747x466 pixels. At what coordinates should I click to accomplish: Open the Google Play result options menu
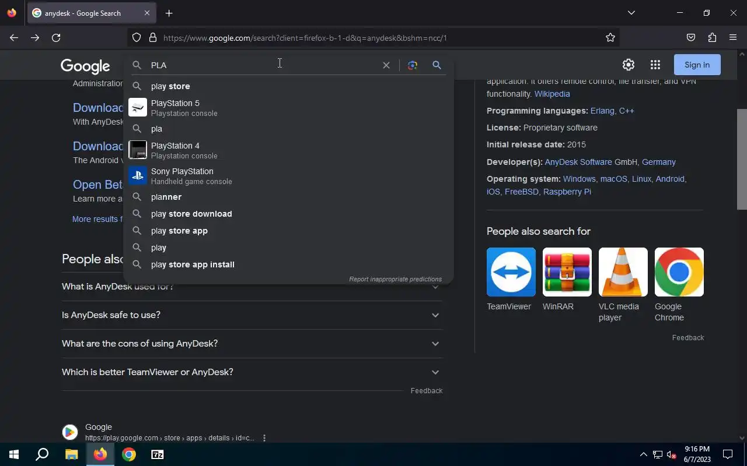click(x=264, y=438)
